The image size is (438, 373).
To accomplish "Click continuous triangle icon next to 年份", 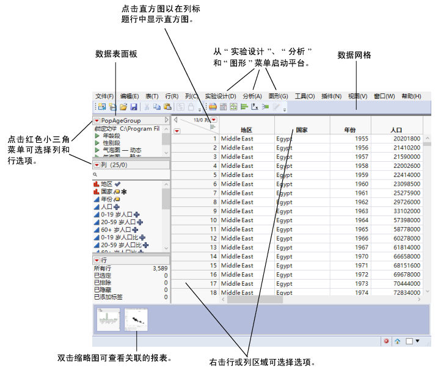I will [x=97, y=199].
